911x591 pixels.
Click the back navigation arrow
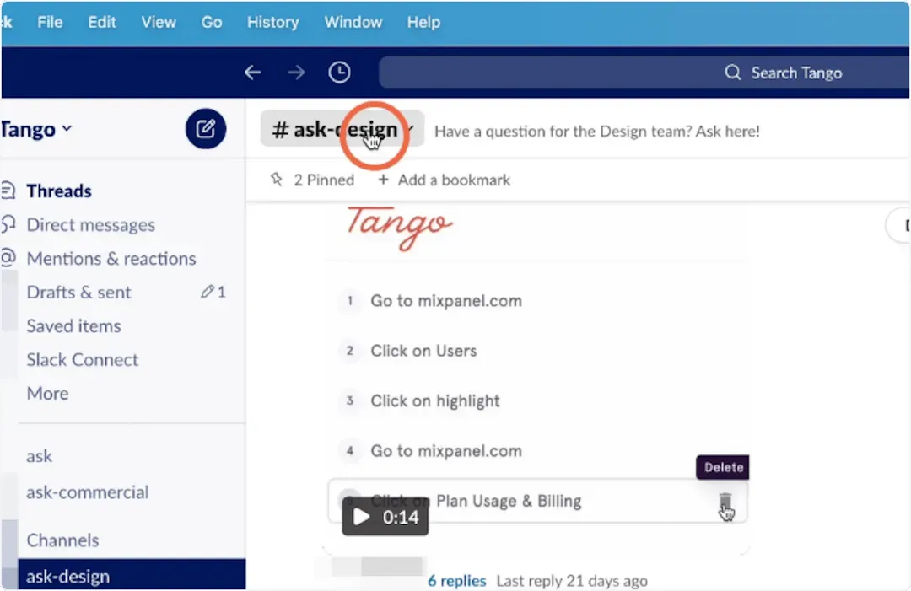tap(253, 73)
